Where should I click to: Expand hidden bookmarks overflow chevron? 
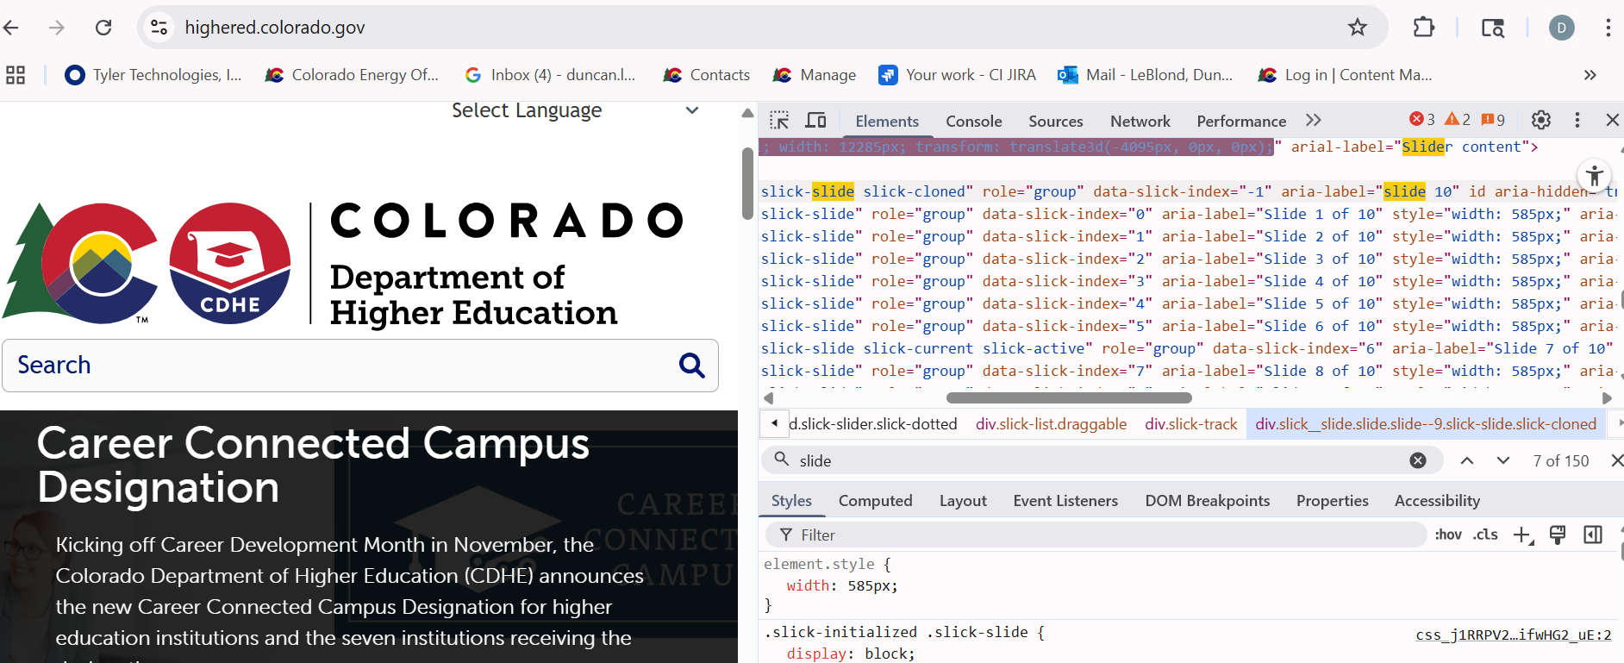tap(1590, 75)
